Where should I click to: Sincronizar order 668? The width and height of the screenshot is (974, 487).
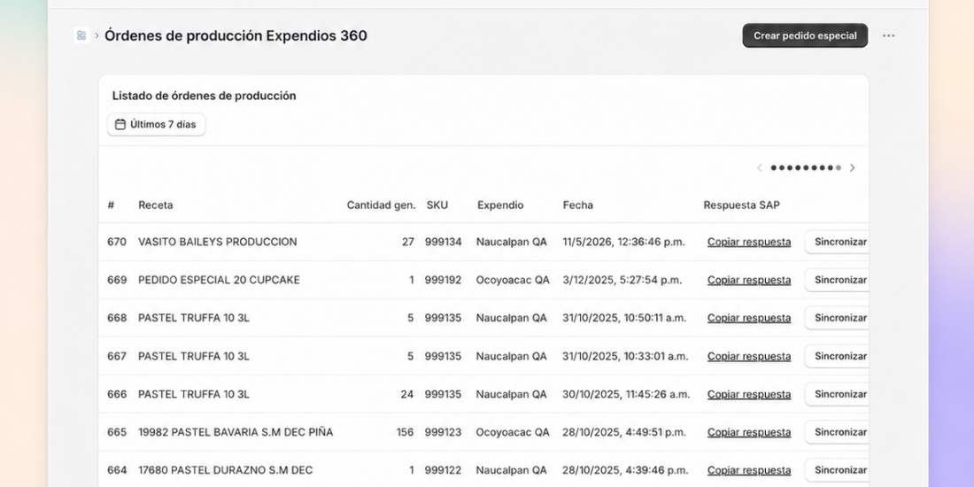coord(837,318)
